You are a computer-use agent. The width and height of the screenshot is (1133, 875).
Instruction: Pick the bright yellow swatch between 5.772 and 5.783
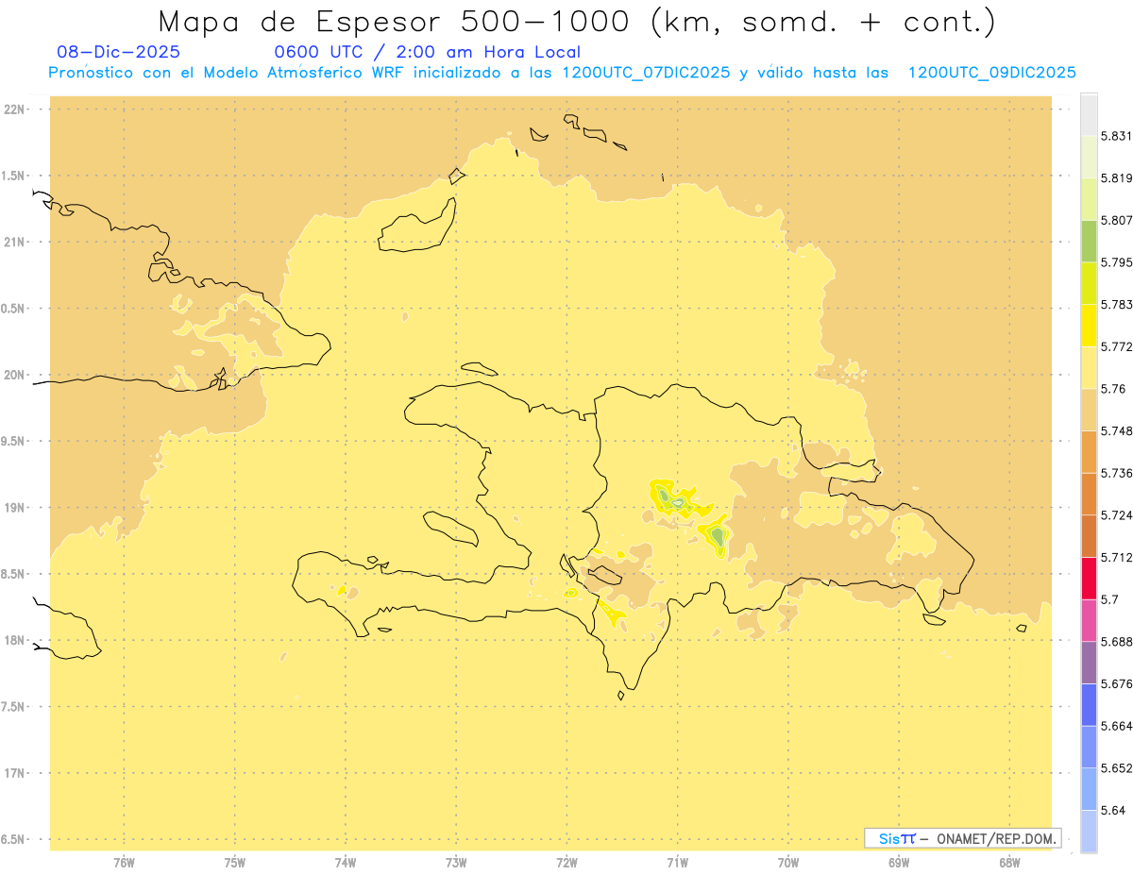tap(1089, 325)
